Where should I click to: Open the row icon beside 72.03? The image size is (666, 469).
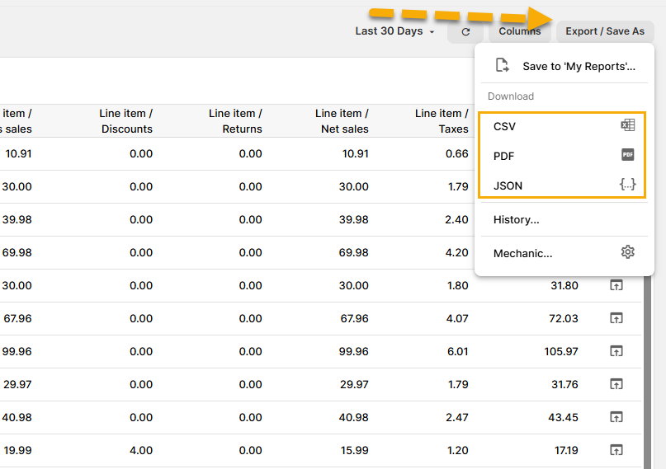point(616,318)
